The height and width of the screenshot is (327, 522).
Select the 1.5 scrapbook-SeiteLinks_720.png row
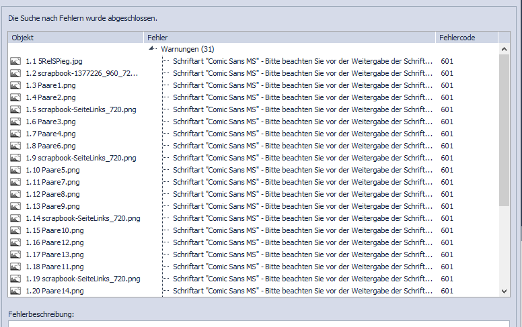pos(81,109)
